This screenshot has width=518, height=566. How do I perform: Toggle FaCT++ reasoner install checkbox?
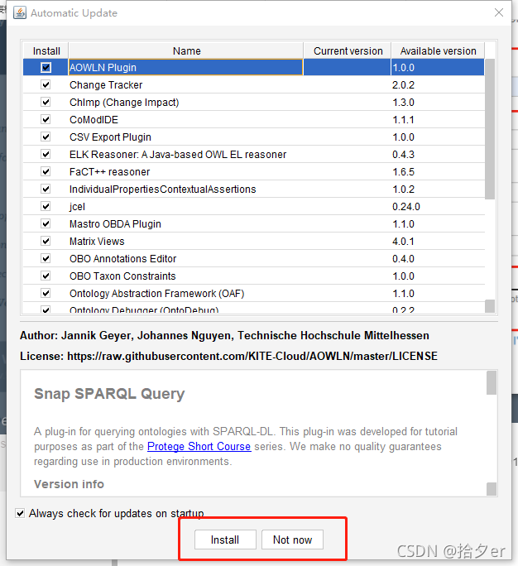pos(46,171)
